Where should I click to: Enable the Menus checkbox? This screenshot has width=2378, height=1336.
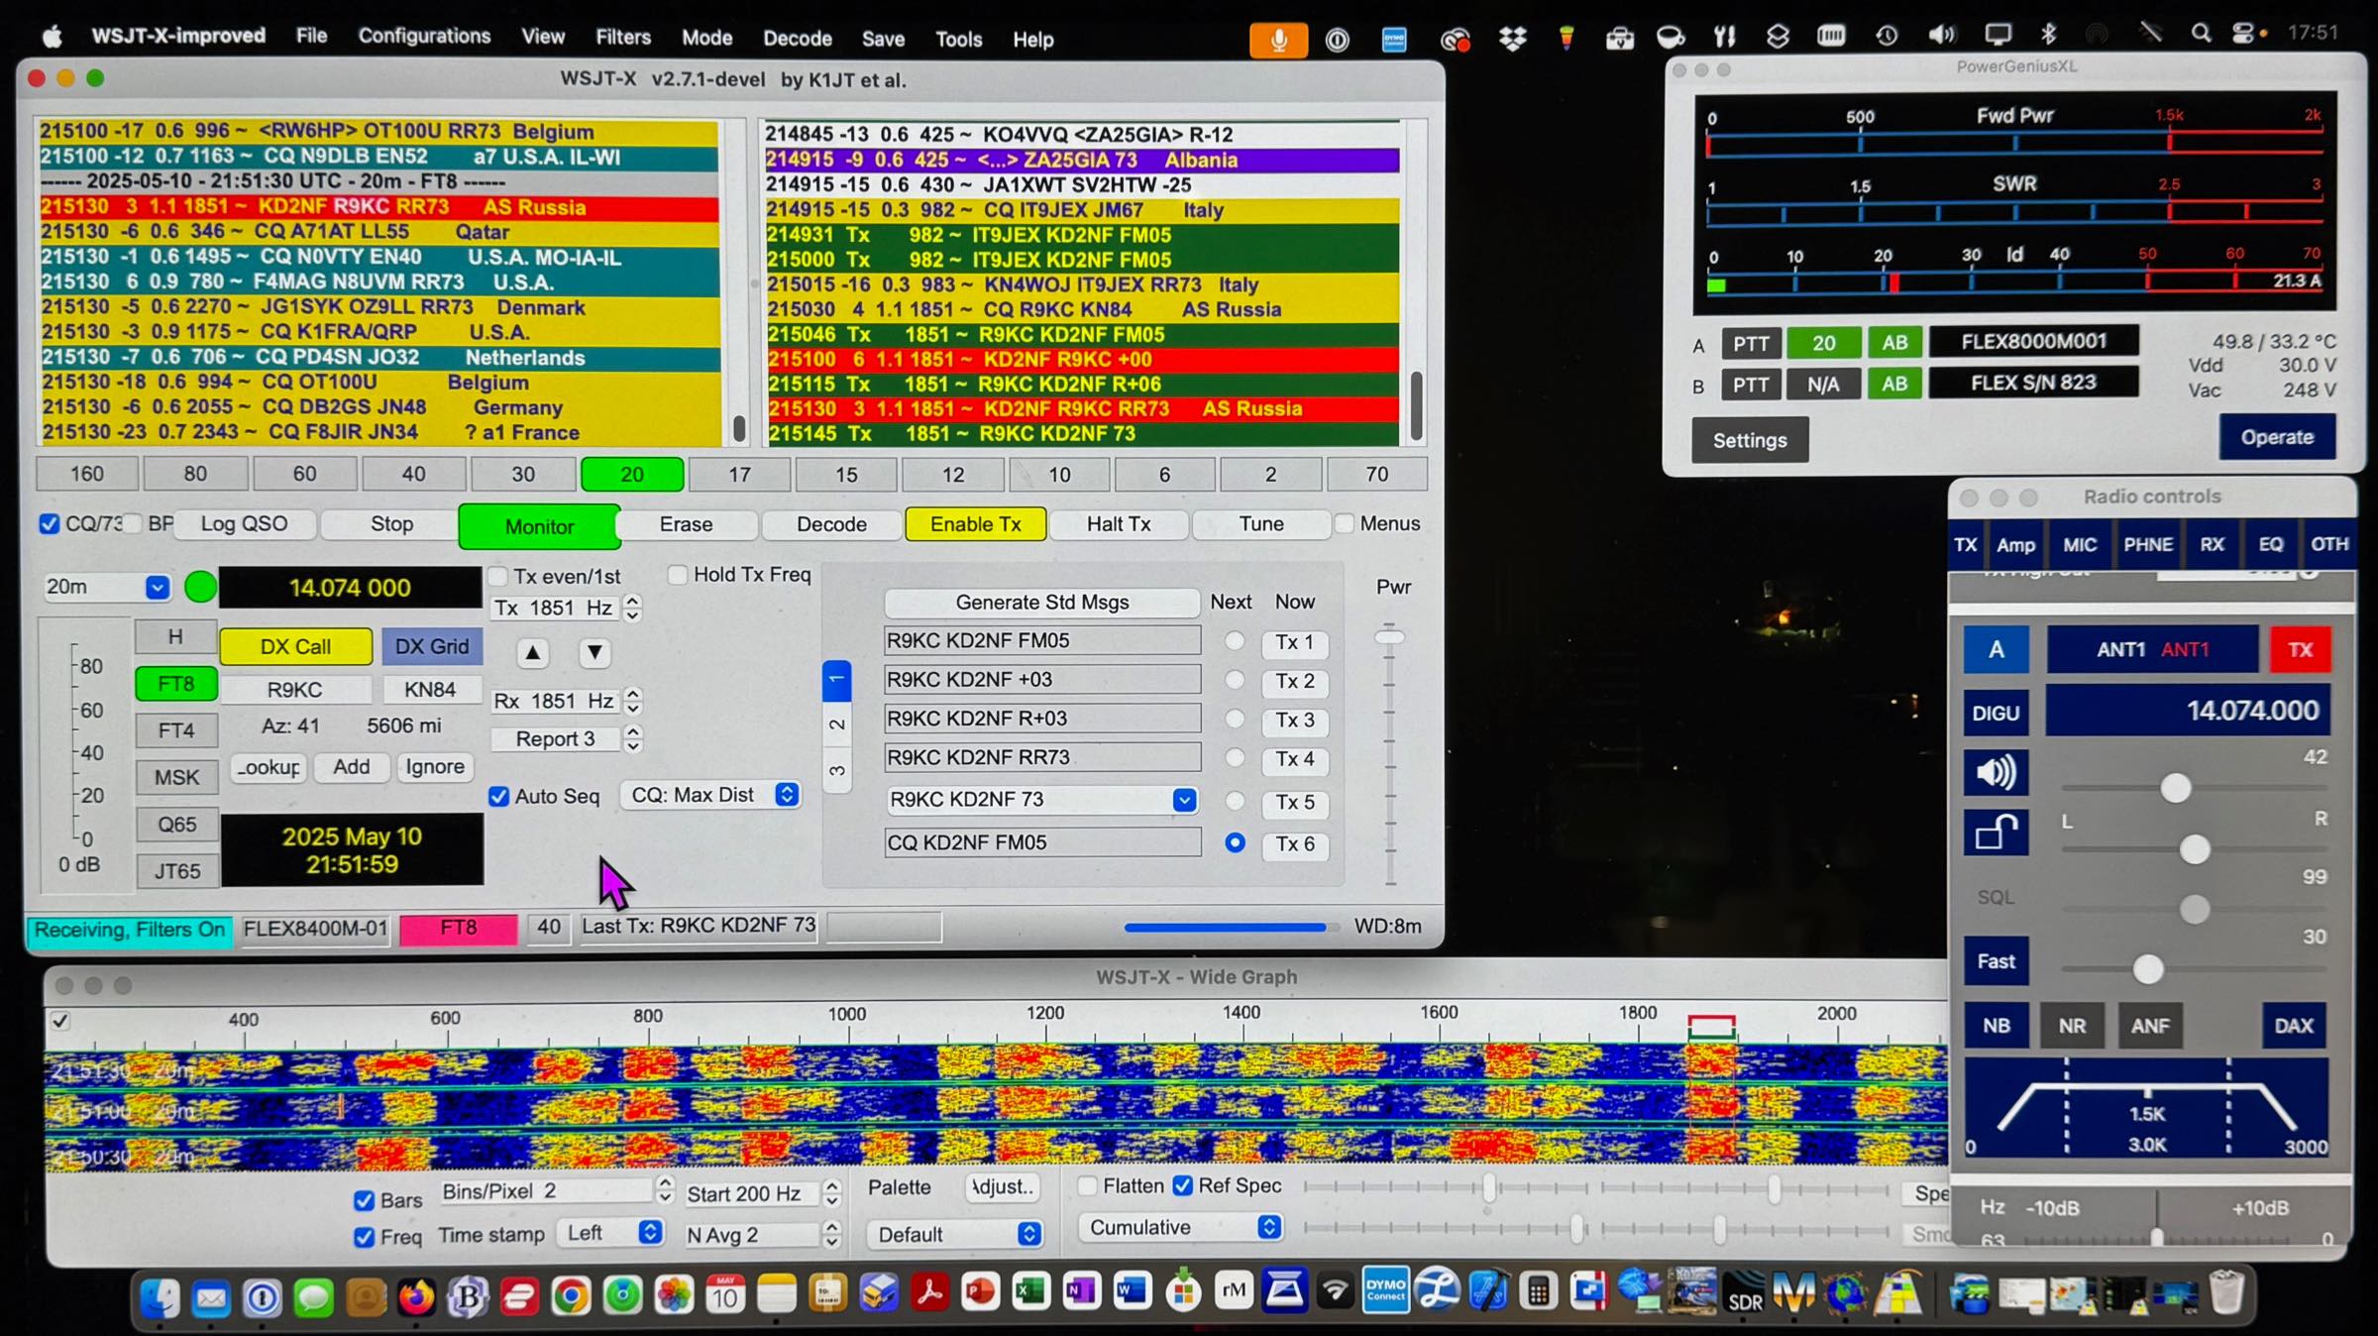click(1344, 523)
